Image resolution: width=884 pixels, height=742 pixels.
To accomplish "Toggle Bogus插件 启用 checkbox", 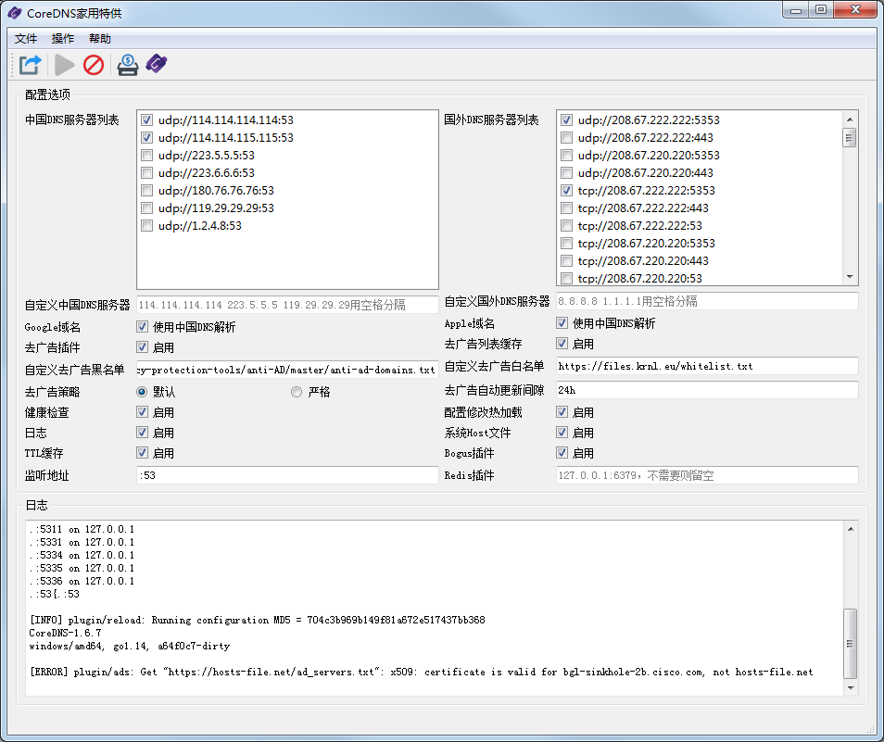I will (x=562, y=452).
